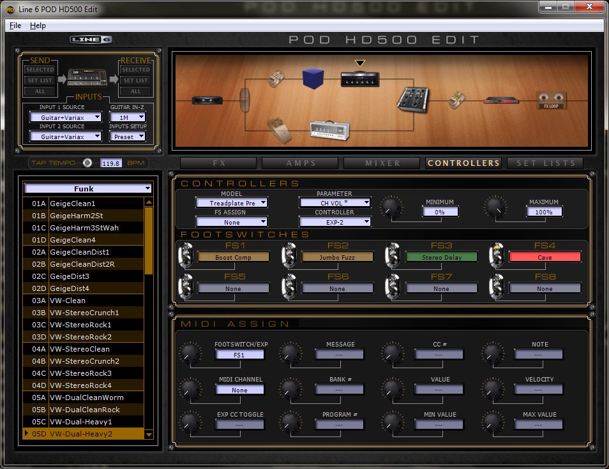The height and width of the screenshot is (469, 609).
Task: Open the Controller dropdown showing EXP-2
Action: [x=335, y=222]
